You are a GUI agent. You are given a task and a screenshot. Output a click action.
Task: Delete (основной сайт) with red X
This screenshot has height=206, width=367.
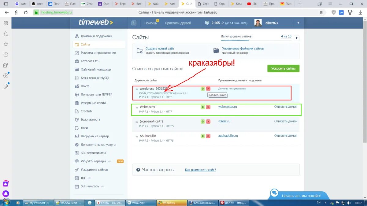tap(208, 121)
